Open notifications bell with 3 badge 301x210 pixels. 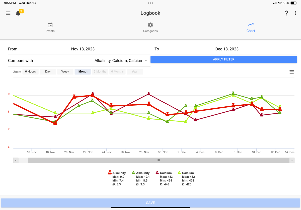(x=18, y=13)
